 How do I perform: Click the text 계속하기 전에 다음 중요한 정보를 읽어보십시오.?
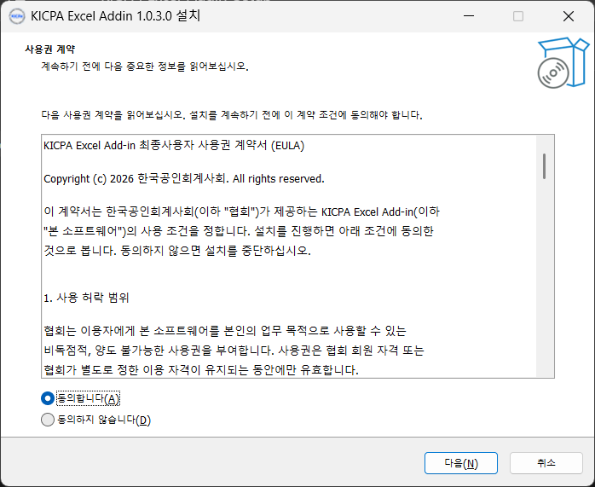point(145,67)
